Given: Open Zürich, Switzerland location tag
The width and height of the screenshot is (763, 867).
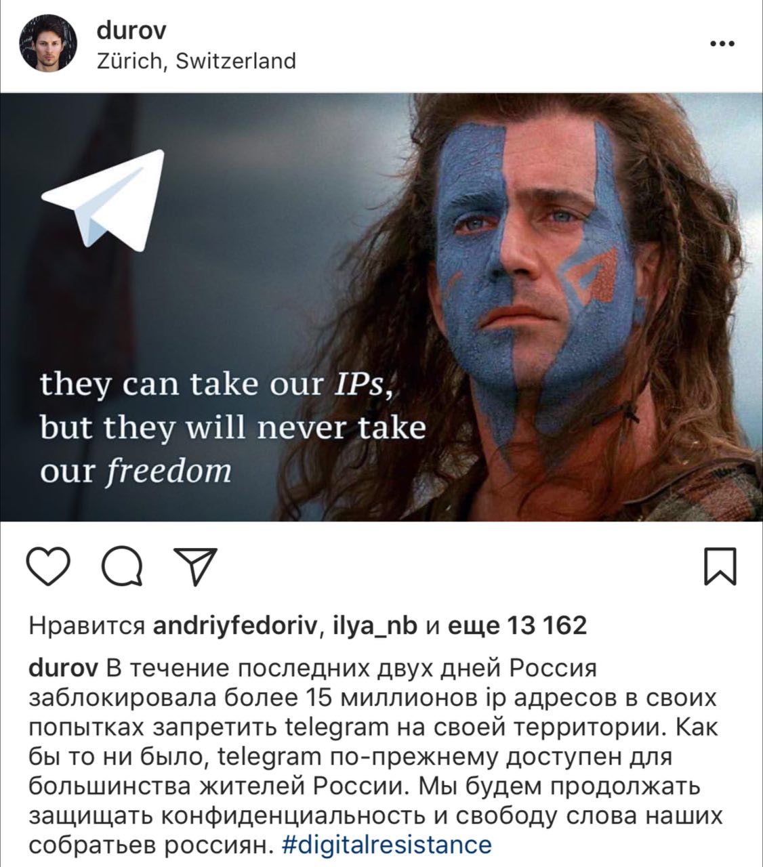Looking at the screenshot, I should click(197, 61).
